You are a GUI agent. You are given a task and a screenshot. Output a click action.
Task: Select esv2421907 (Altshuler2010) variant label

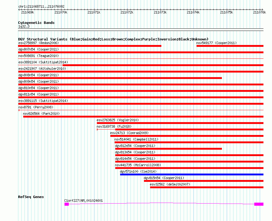(42, 69)
